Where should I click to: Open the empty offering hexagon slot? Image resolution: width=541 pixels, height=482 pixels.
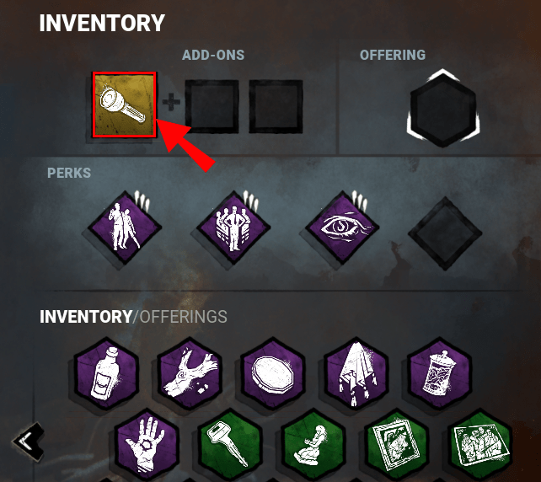coord(443,109)
